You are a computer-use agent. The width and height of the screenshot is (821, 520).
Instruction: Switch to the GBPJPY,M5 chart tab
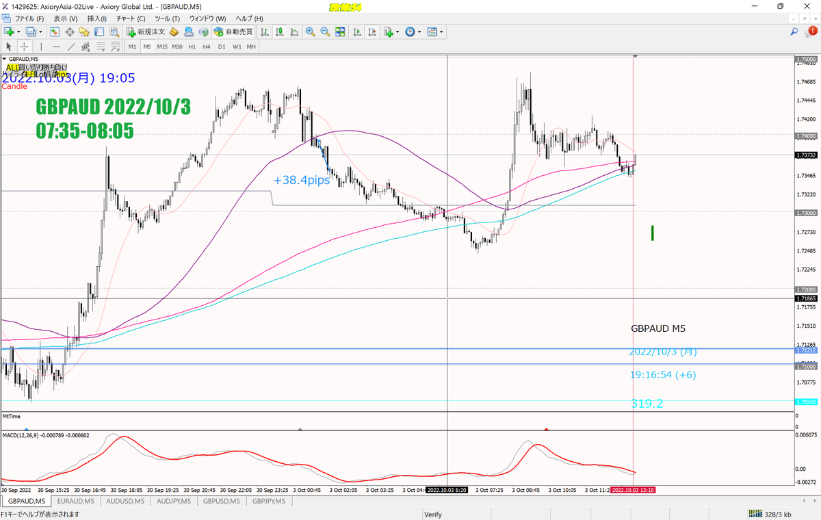[270, 501]
